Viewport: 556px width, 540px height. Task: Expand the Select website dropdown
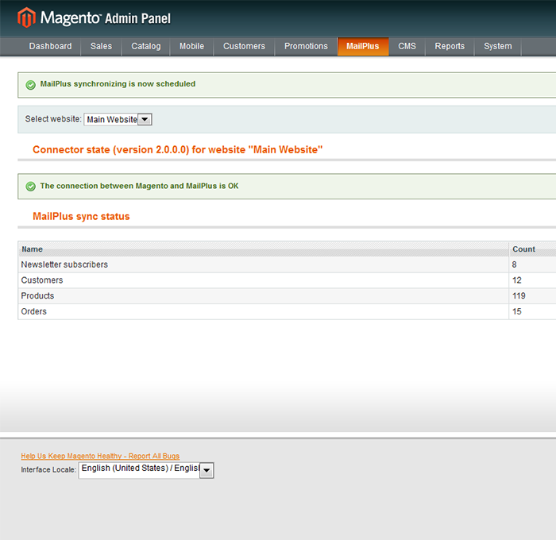pyautogui.click(x=118, y=119)
